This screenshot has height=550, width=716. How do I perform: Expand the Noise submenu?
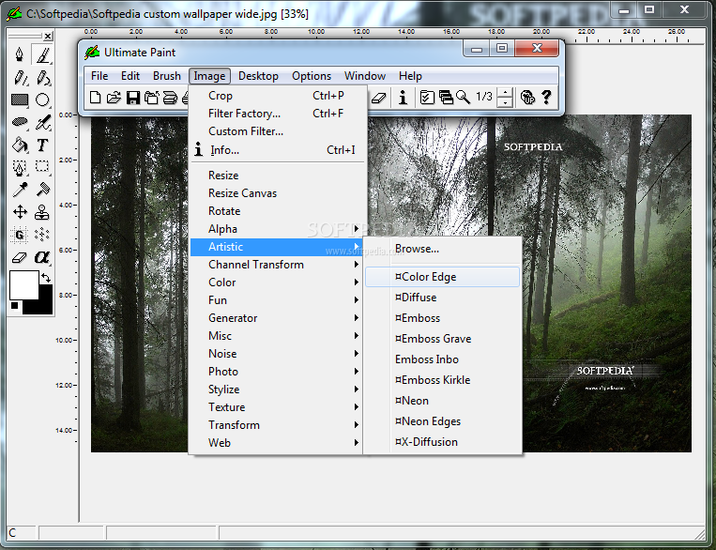[278, 354]
